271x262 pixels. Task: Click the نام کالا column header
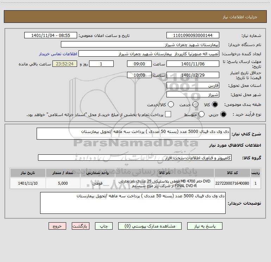165,173
